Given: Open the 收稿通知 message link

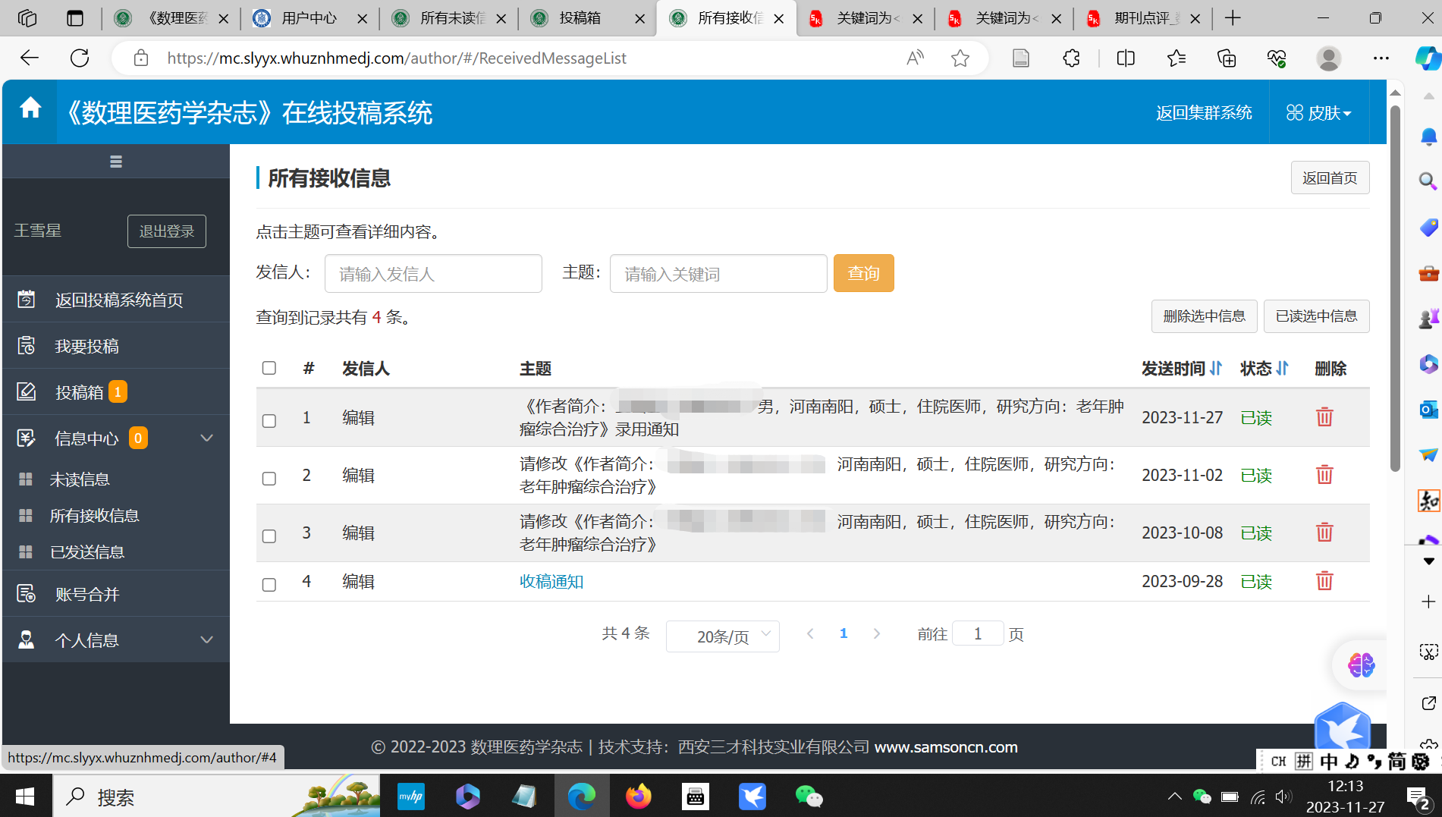Looking at the screenshot, I should click(x=551, y=581).
